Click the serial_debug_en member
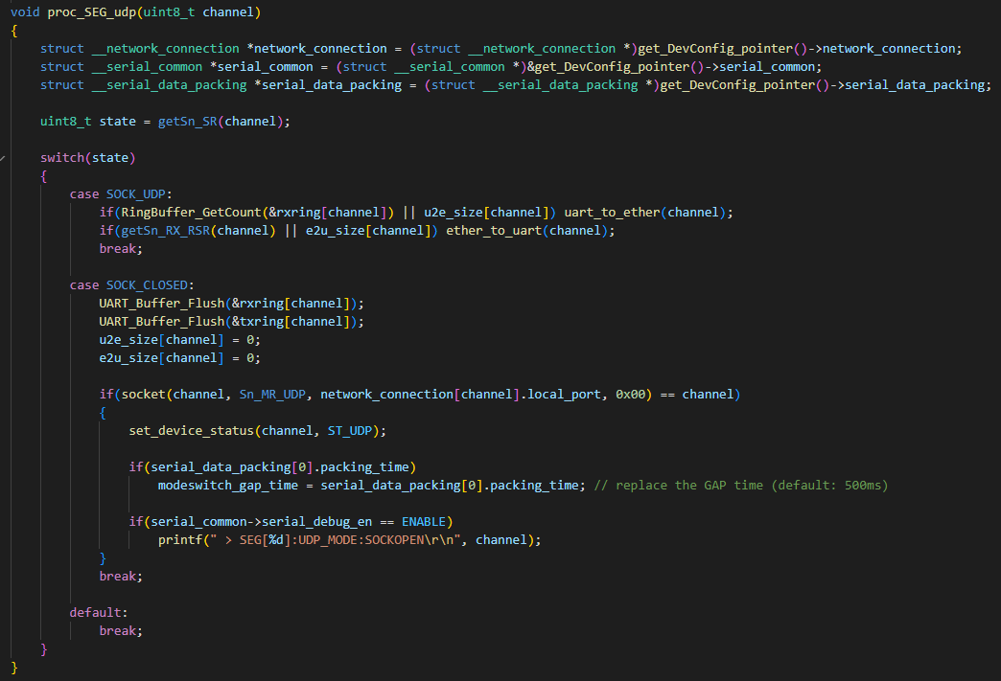 tap(316, 522)
